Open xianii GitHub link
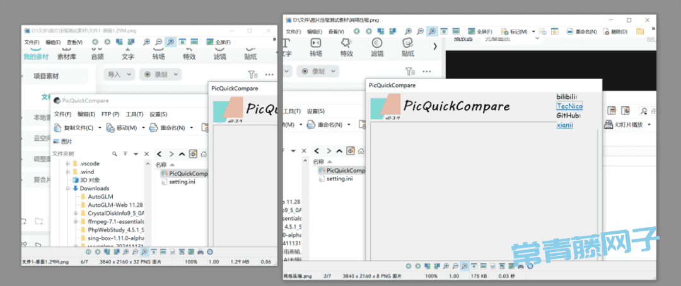Viewport: 681px width, 286px height. pyautogui.click(x=564, y=125)
